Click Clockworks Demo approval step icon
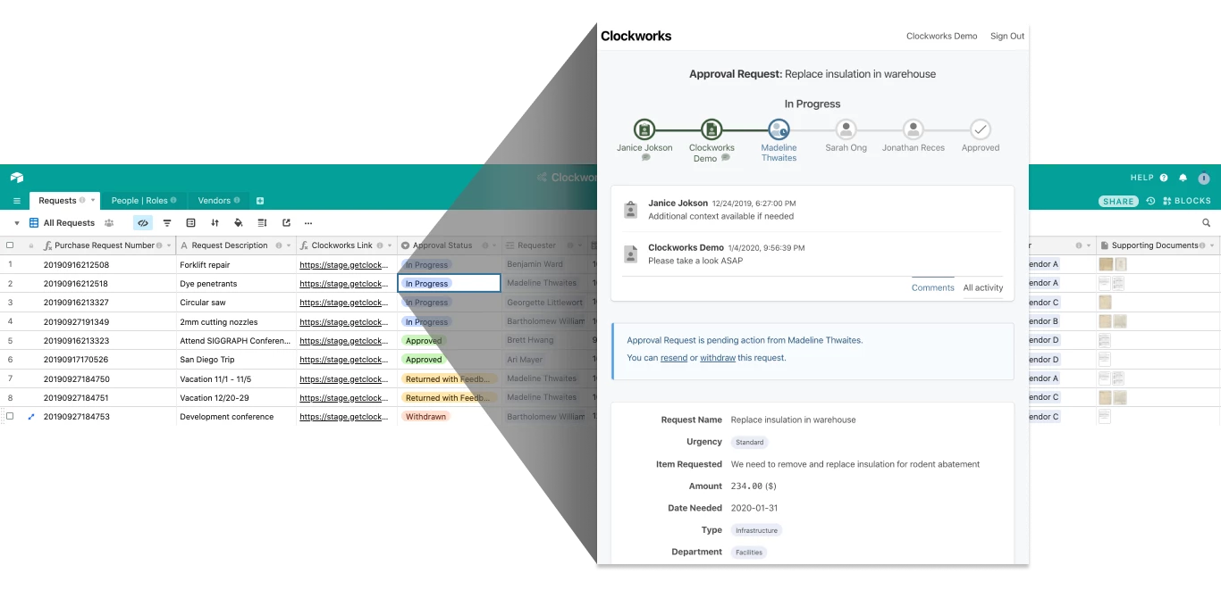 pos(712,129)
